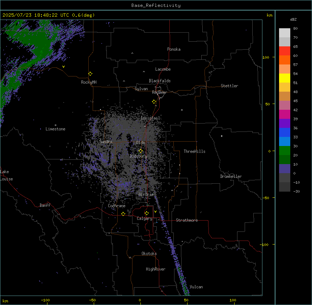This screenshot has height=305, width=312.
Task: Click the 100 tick label on horizontal axis
Action: [x=233, y=300]
